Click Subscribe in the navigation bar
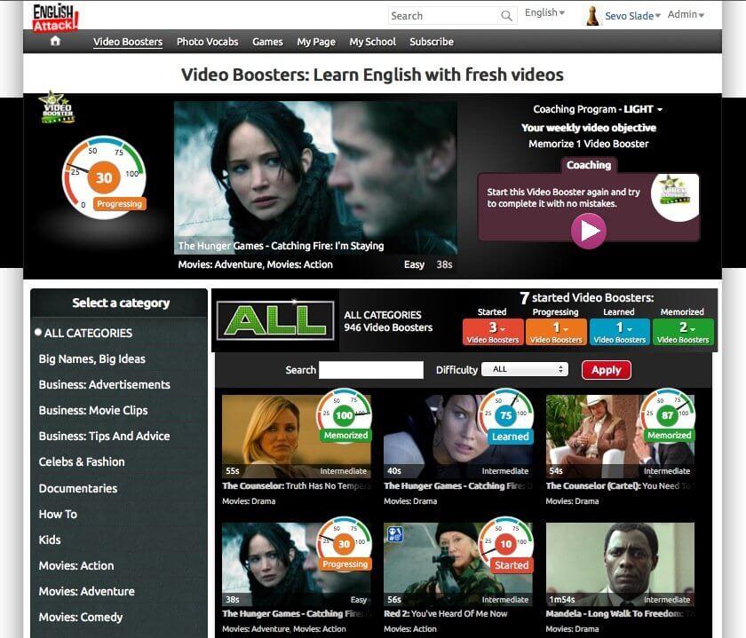746x638 pixels. coord(432,42)
